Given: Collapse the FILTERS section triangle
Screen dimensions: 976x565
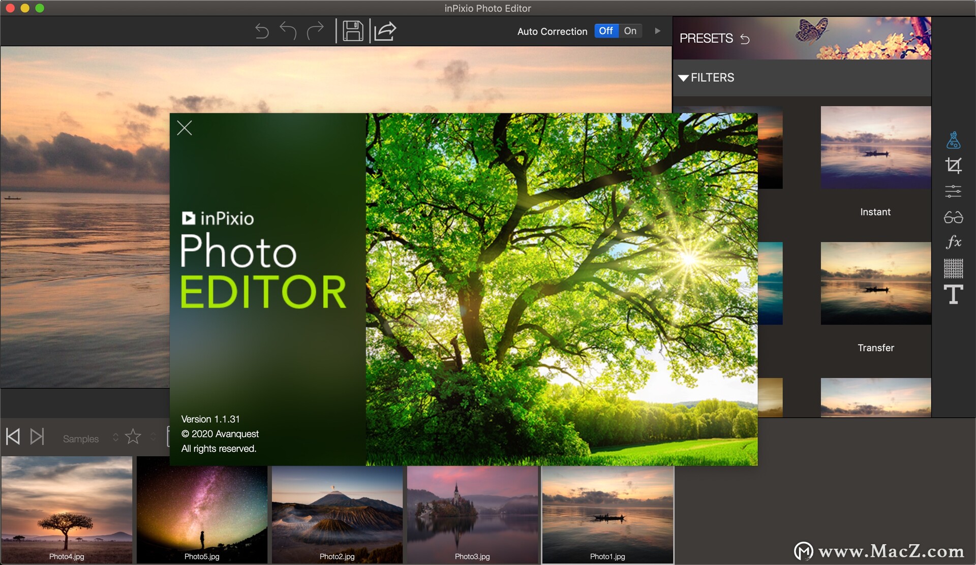Looking at the screenshot, I should [x=683, y=78].
